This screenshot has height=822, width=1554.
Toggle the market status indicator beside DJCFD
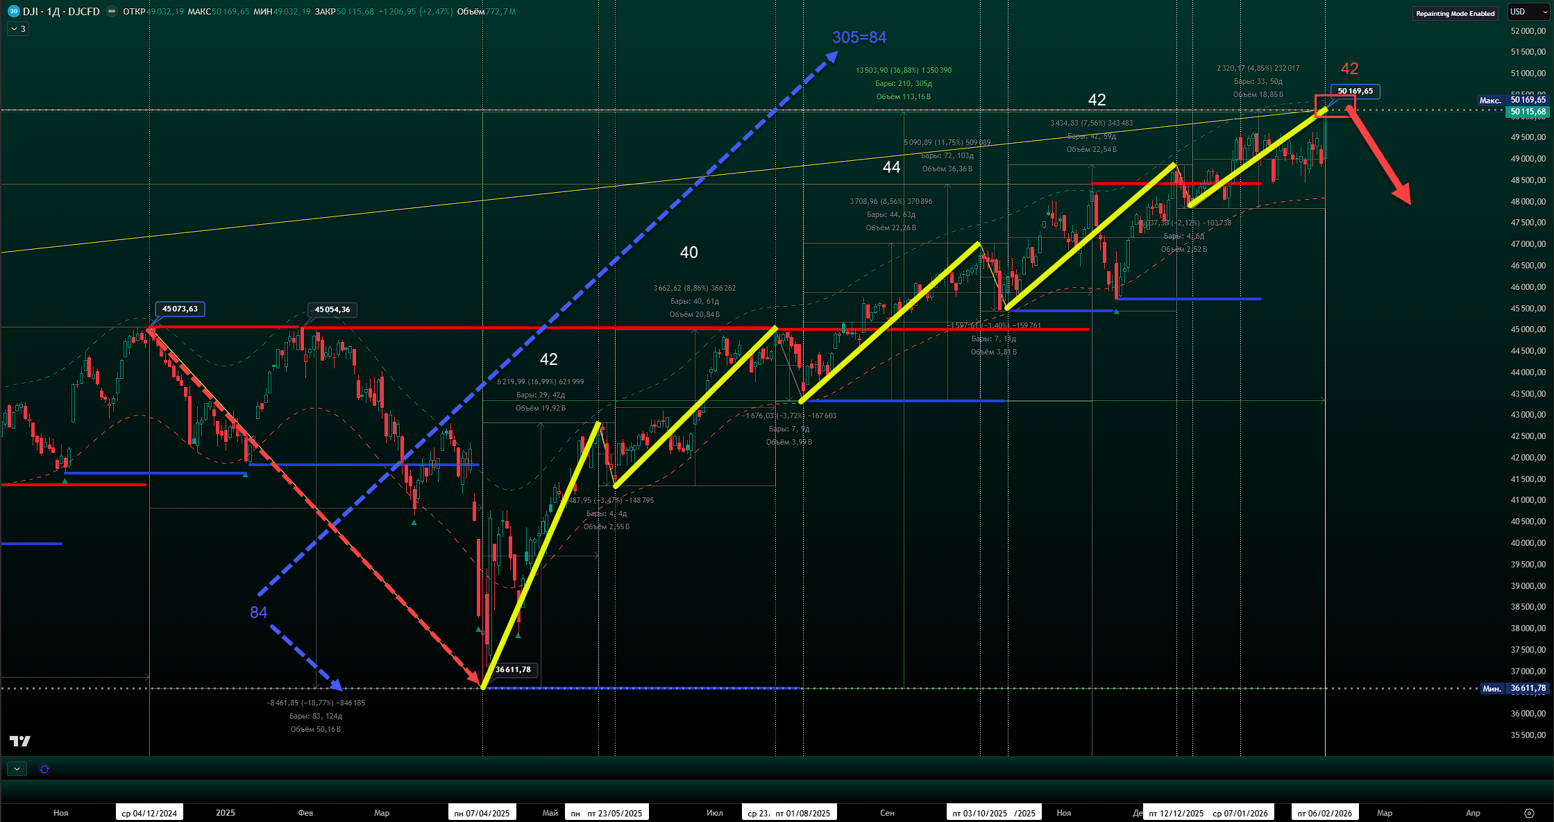pos(111,12)
